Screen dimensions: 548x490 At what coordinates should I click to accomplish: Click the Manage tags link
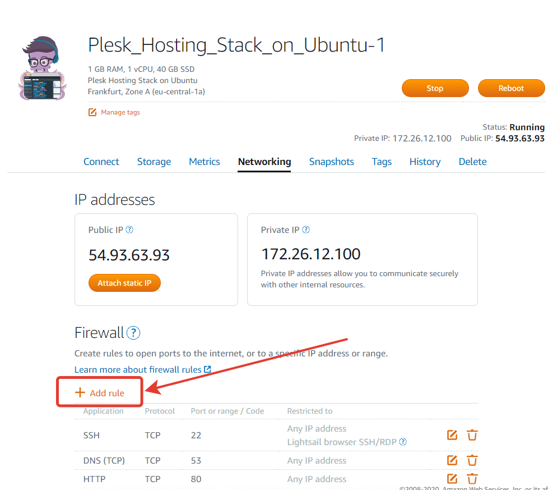[x=120, y=112]
